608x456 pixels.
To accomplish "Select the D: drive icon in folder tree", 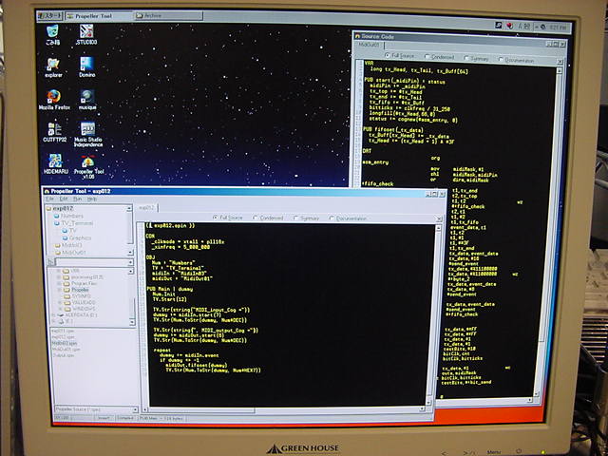I will point(61,315).
